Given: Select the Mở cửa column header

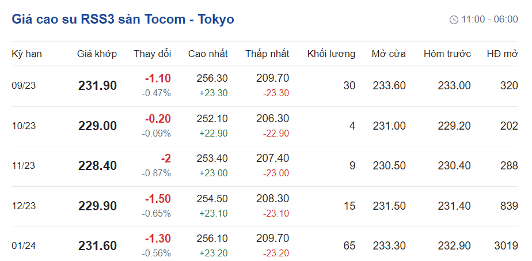Looking at the screenshot, I should pyautogui.click(x=389, y=54).
